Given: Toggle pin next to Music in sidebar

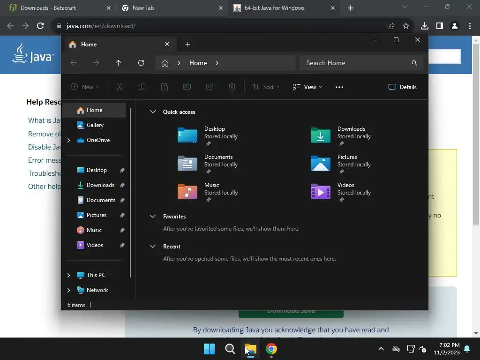Looking at the screenshot, I should click(x=122, y=230).
